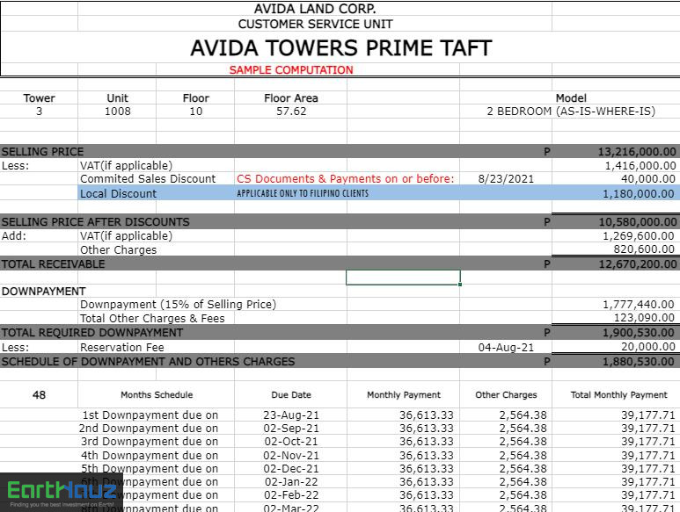Select the 2 BEDROOM (AS-IS-WHERE-IS) model cell
This screenshot has height=512, width=680.
click(571, 112)
